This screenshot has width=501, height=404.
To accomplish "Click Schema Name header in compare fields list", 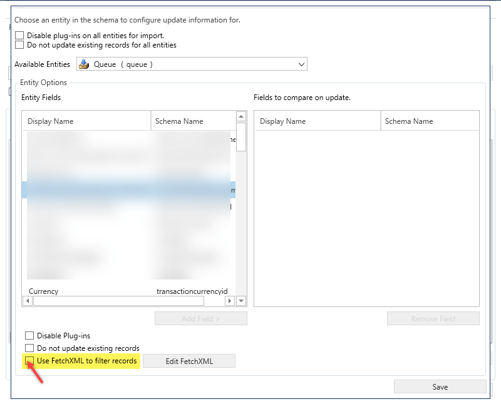I will point(429,121).
